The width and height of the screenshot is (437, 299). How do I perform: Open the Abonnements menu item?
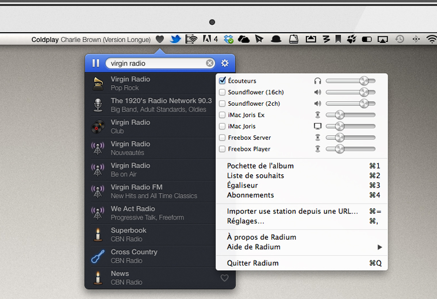[302, 195]
